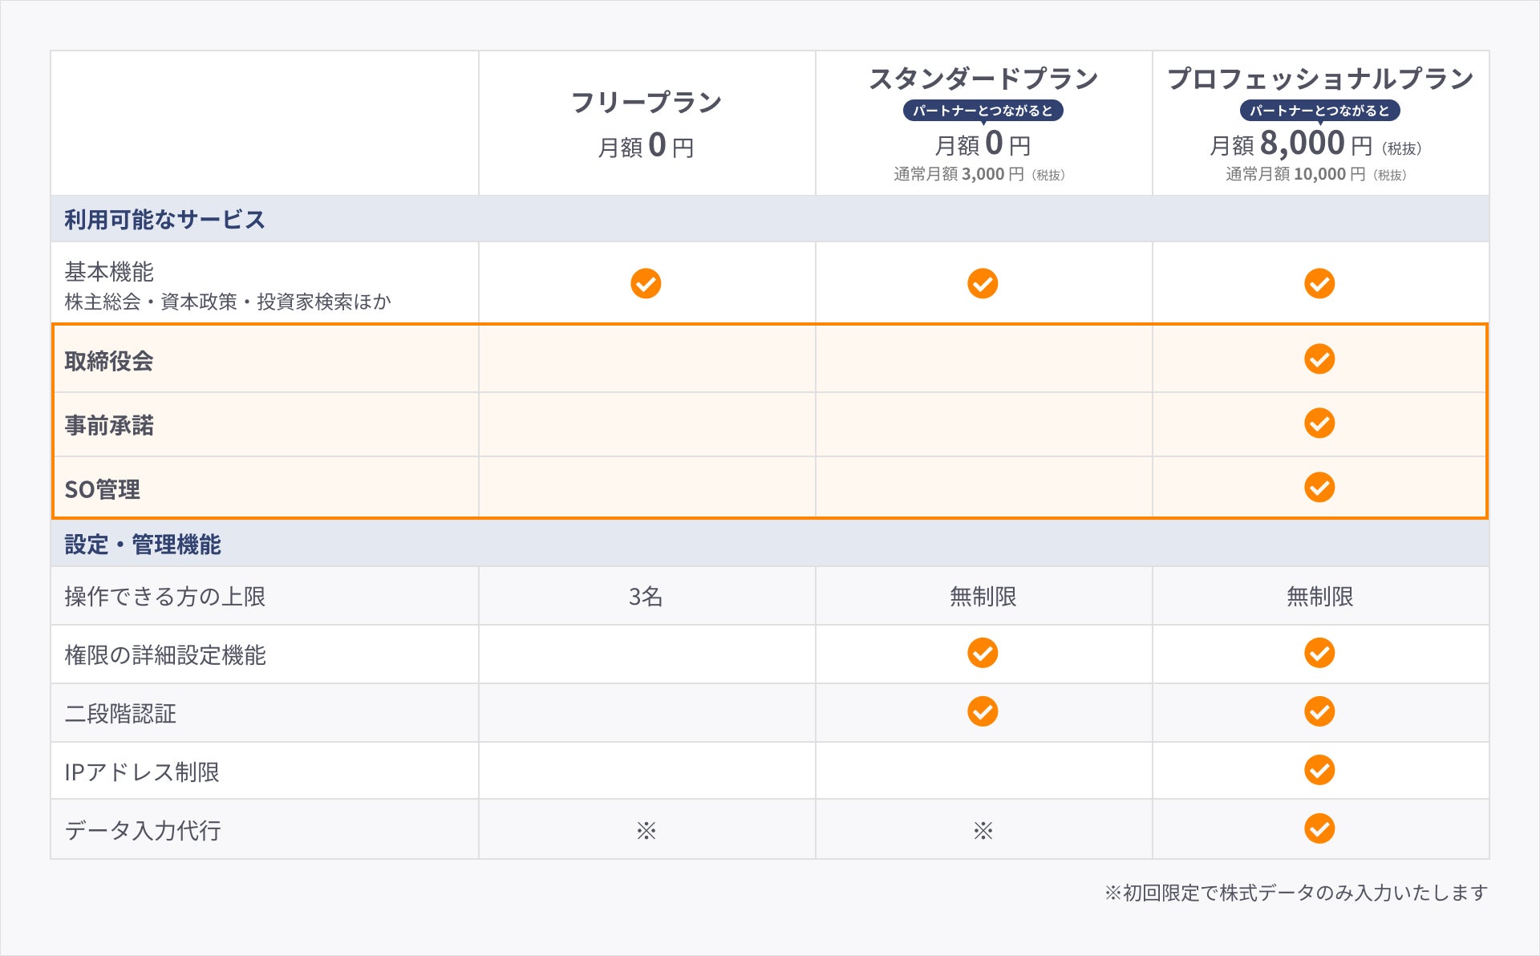The image size is (1540, 956).
Task: Click 事前承諾 checkmark in Professional plan column
Action: click(1319, 423)
